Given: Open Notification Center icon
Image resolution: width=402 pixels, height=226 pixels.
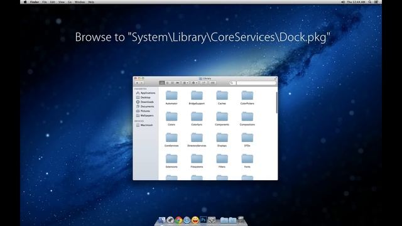Looking at the screenshot, I should (376, 2).
